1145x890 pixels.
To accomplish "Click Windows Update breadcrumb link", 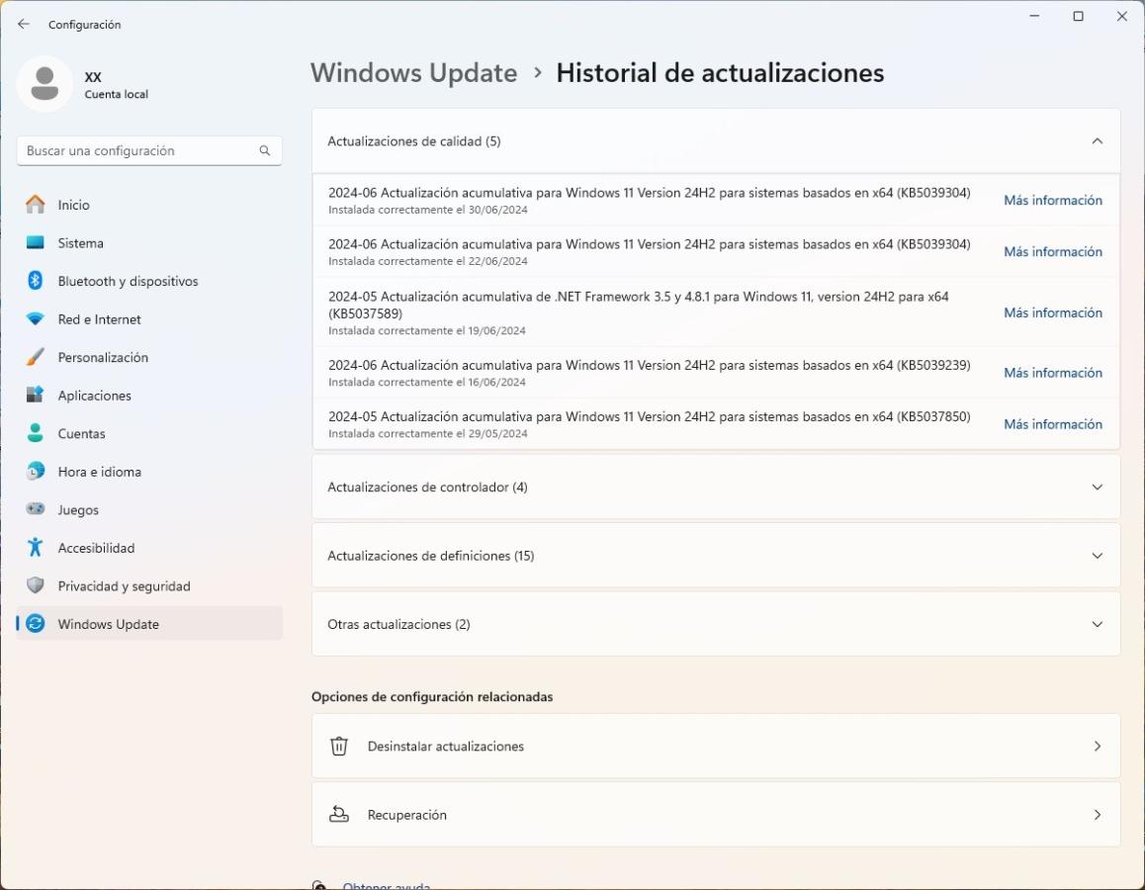I will pos(414,73).
